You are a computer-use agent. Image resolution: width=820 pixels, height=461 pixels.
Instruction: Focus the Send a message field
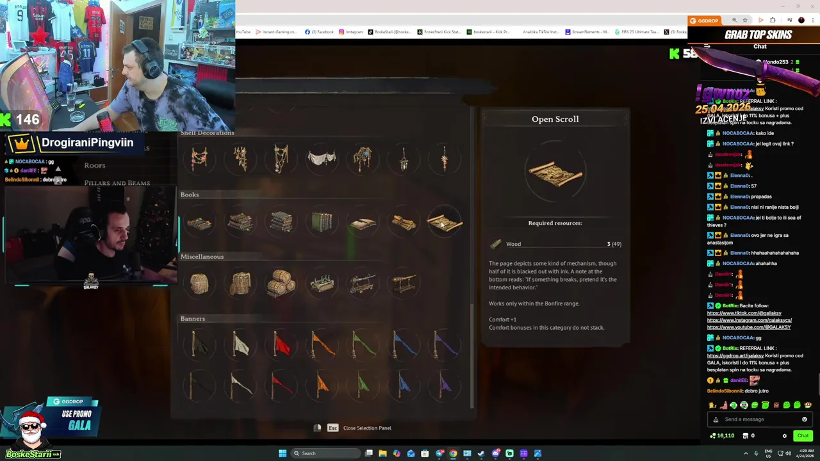click(x=759, y=419)
